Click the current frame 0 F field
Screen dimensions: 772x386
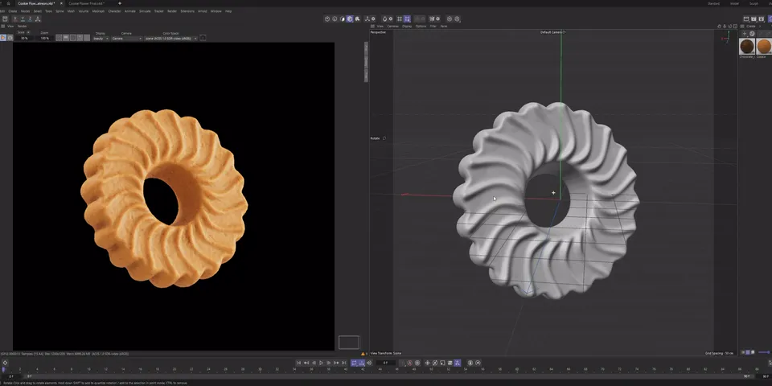tap(385, 363)
